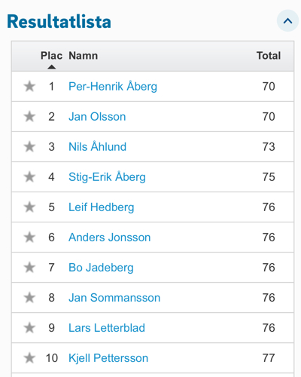The width and height of the screenshot is (301, 377).
Task: Sort by the Plac column header
Action: [x=51, y=56]
